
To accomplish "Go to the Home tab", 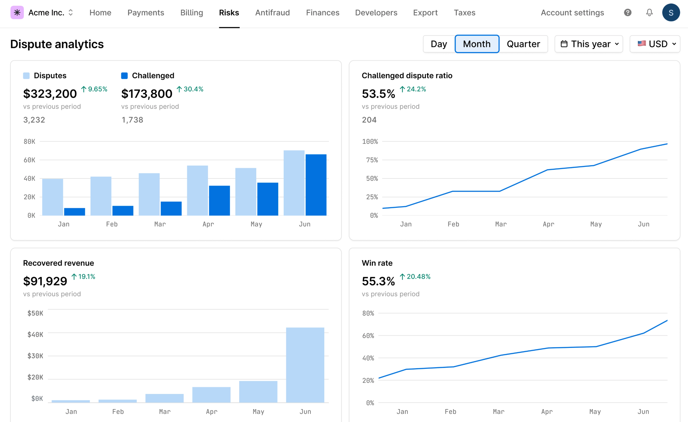I will coord(100,13).
